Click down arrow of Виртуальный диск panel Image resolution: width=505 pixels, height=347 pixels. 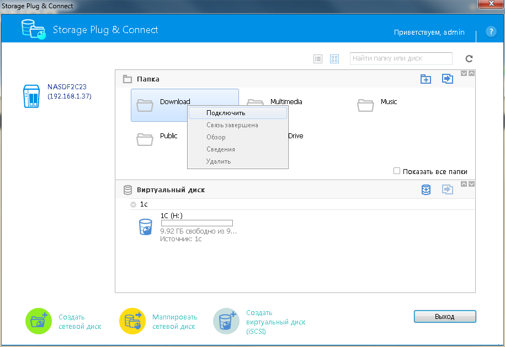coord(471,184)
